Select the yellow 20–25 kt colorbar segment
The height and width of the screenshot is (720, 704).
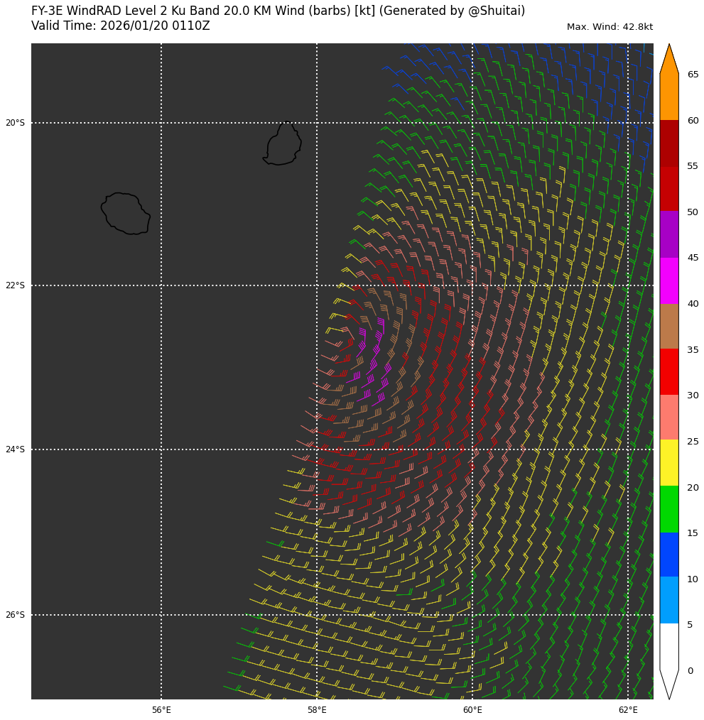coord(668,463)
